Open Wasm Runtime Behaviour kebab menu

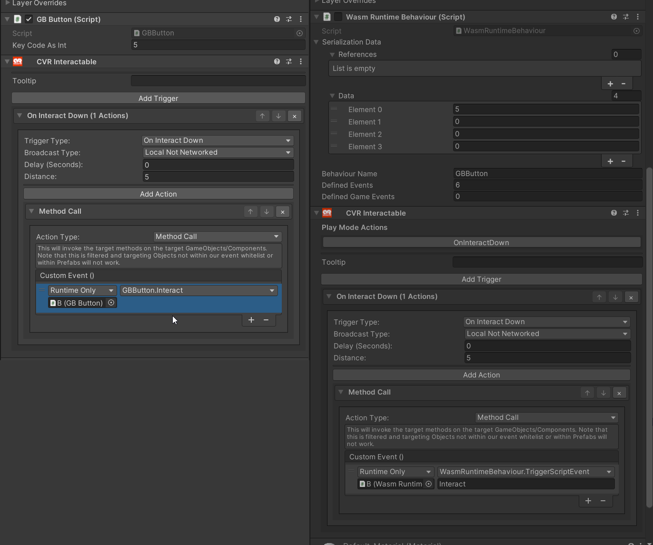[x=638, y=17]
